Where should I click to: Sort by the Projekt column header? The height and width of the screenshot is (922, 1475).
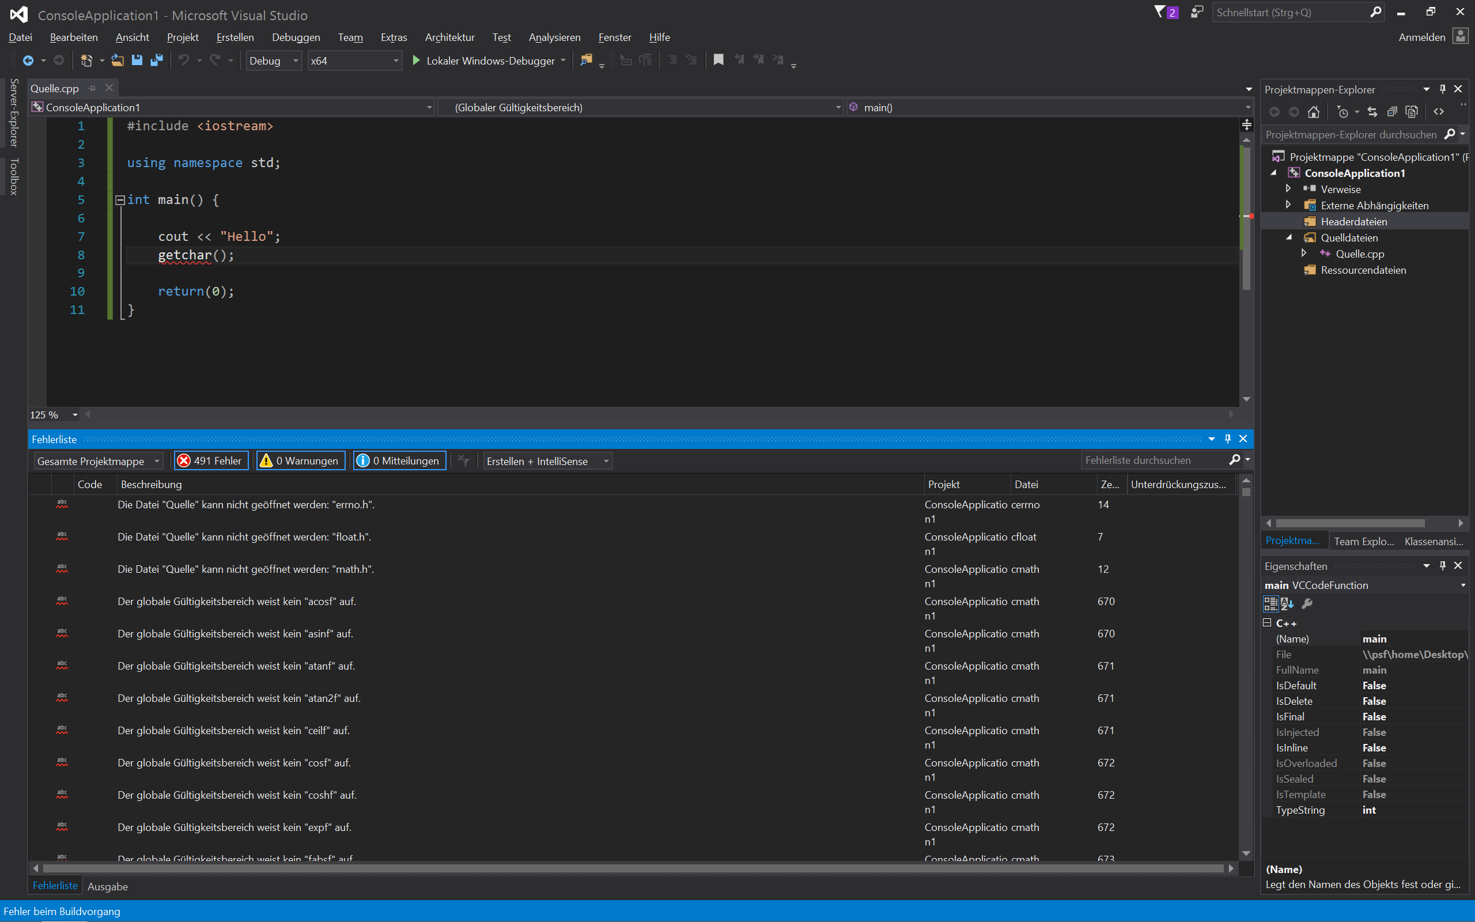click(967, 484)
